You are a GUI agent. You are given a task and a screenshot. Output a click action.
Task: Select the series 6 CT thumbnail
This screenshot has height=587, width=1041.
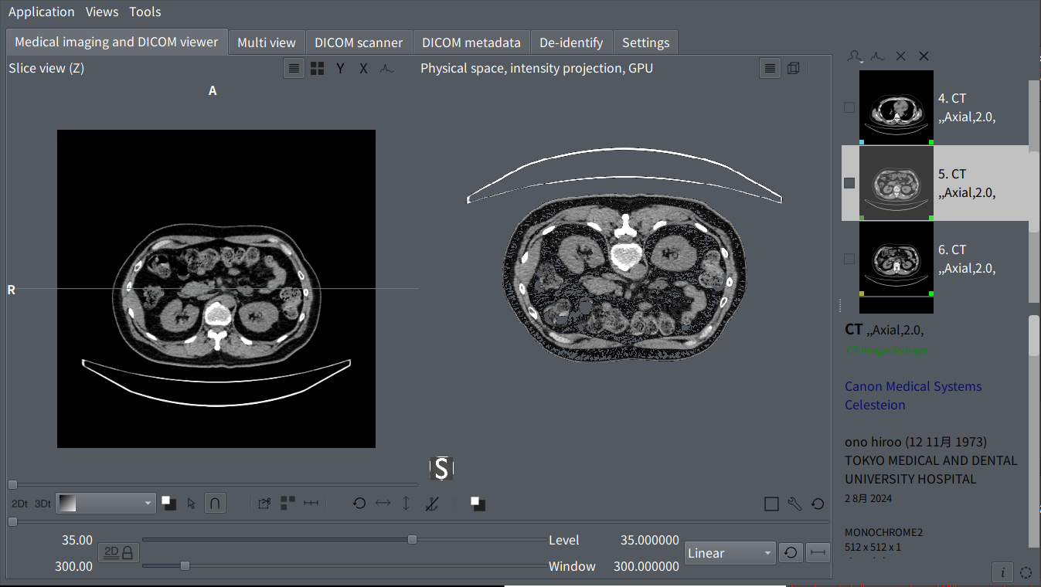(896, 259)
